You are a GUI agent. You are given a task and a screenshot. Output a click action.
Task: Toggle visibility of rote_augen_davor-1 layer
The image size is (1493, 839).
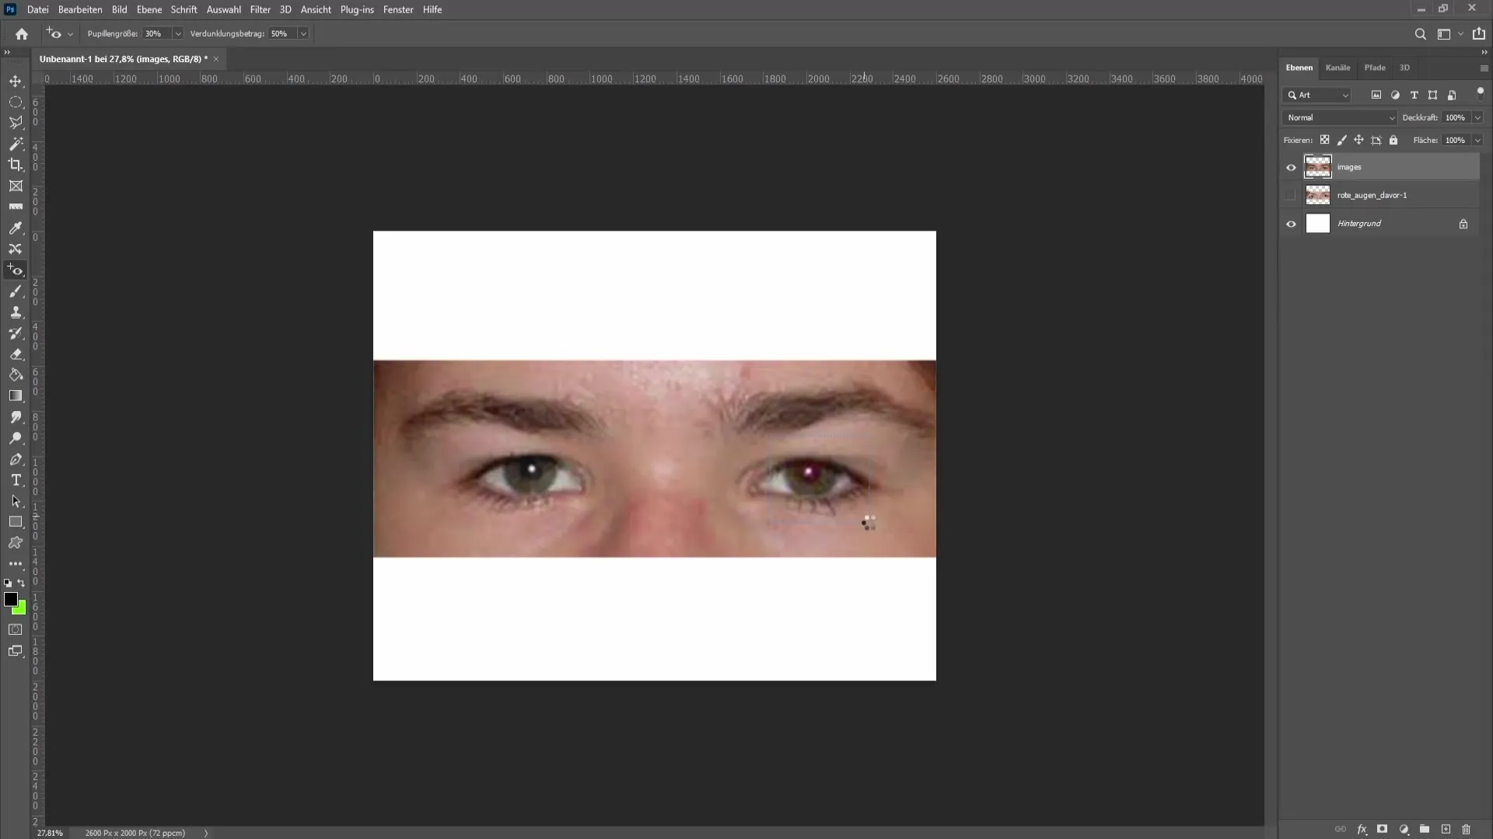coord(1291,195)
